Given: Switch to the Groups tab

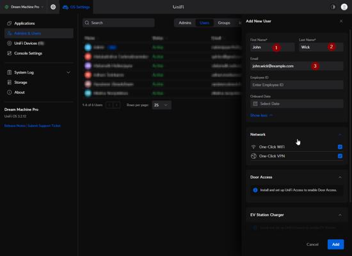Looking at the screenshot, I should coord(224,22).
